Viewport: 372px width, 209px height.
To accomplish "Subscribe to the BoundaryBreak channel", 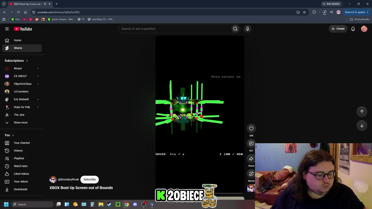I will [x=90, y=179].
